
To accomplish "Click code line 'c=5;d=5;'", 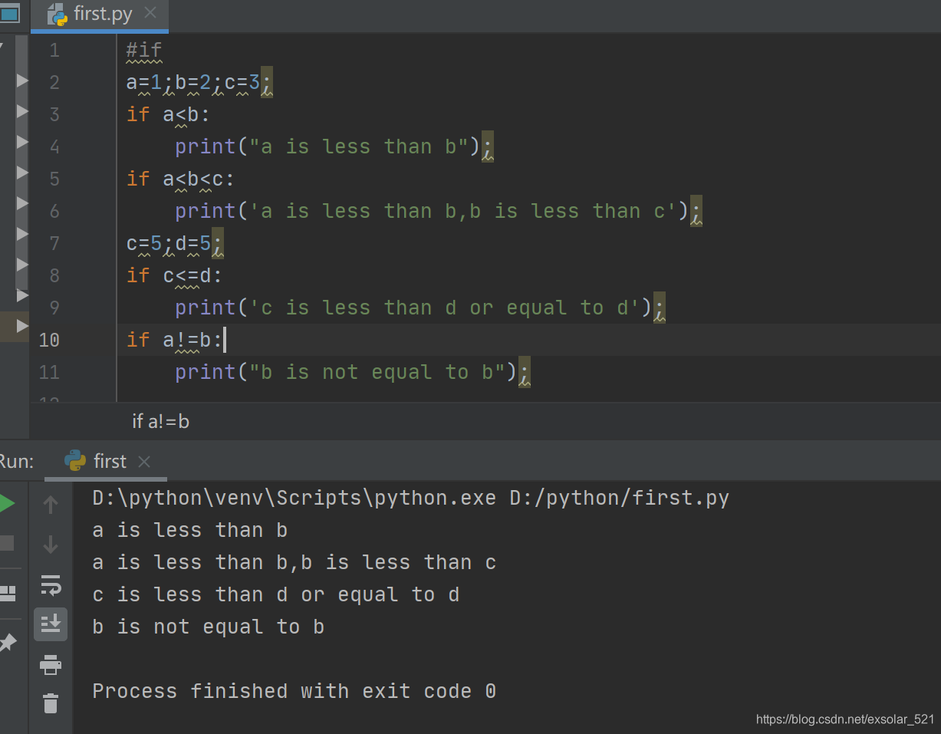I will 175,243.
